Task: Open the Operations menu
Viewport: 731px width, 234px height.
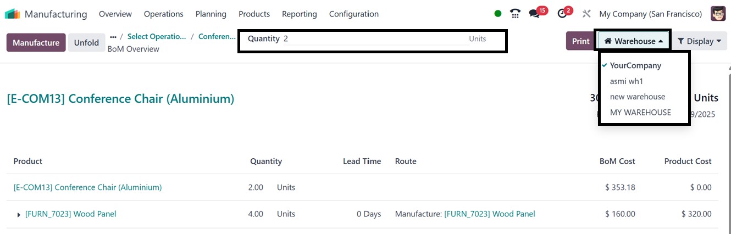Action: tap(163, 14)
